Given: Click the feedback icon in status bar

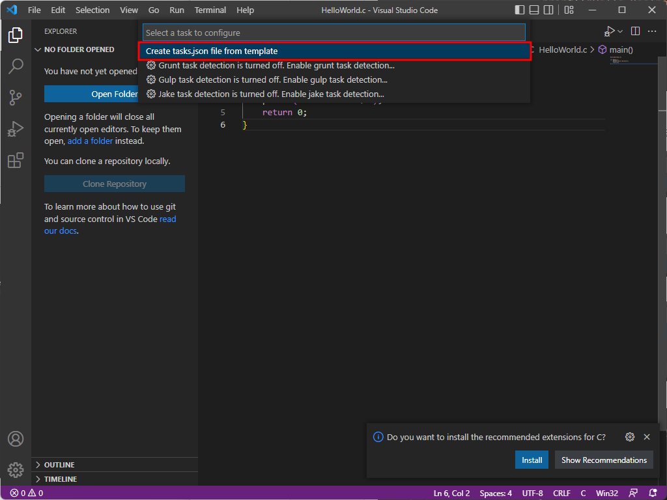Looking at the screenshot, I should point(633,493).
